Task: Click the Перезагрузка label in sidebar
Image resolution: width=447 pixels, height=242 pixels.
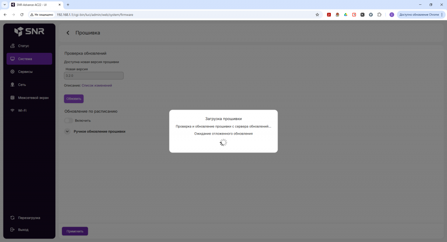Action: (29, 218)
